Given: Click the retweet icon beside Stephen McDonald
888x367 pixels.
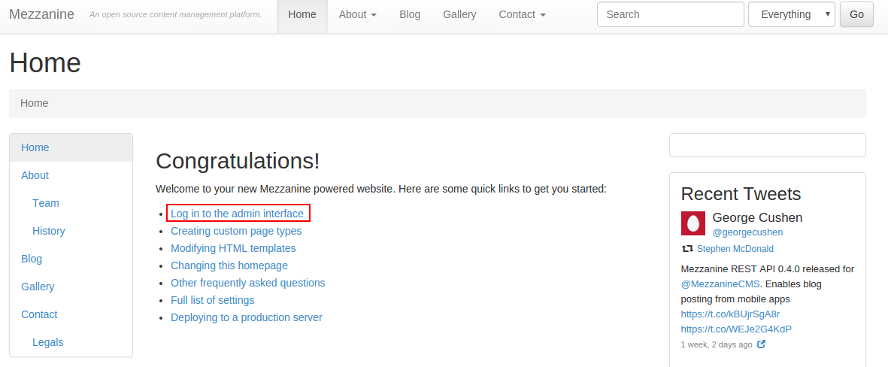Looking at the screenshot, I should (x=687, y=249).
